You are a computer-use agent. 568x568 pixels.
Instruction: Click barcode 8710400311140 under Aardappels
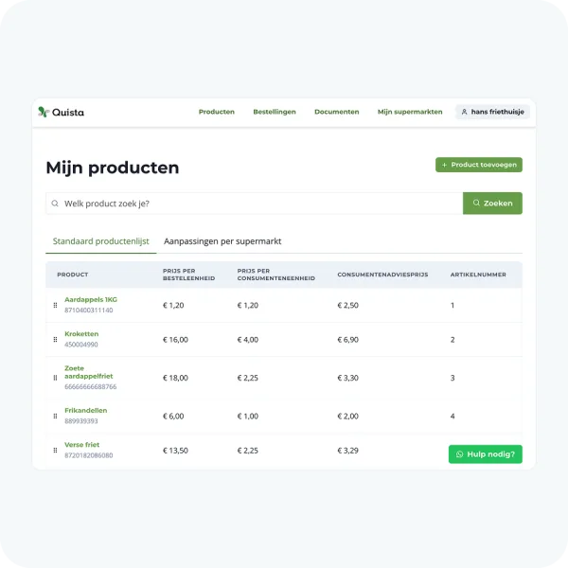(x=89, y=311)
